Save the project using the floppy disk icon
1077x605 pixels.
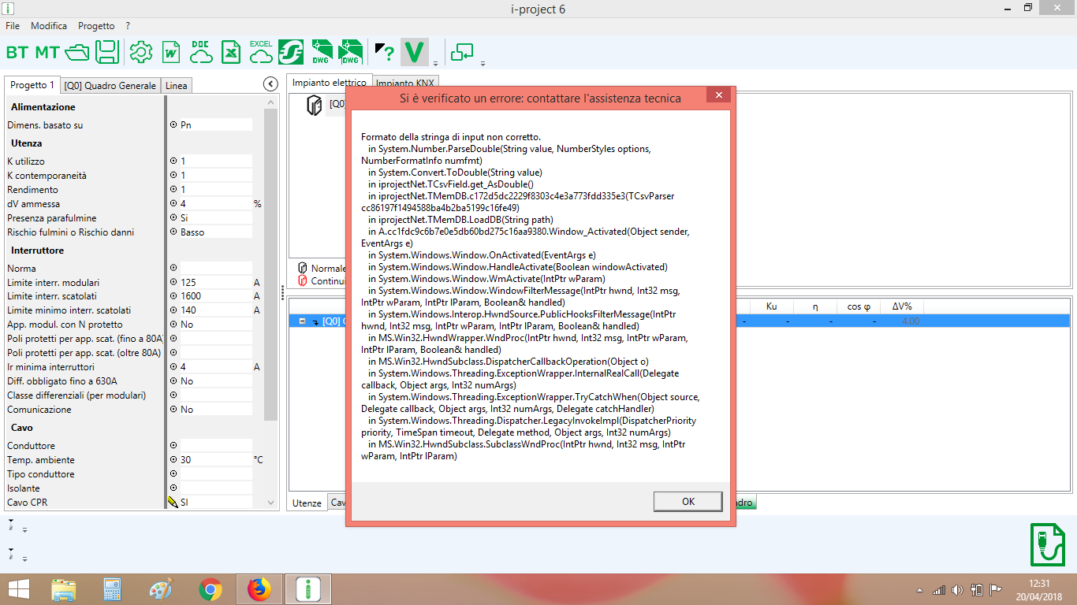coord(107,53)
